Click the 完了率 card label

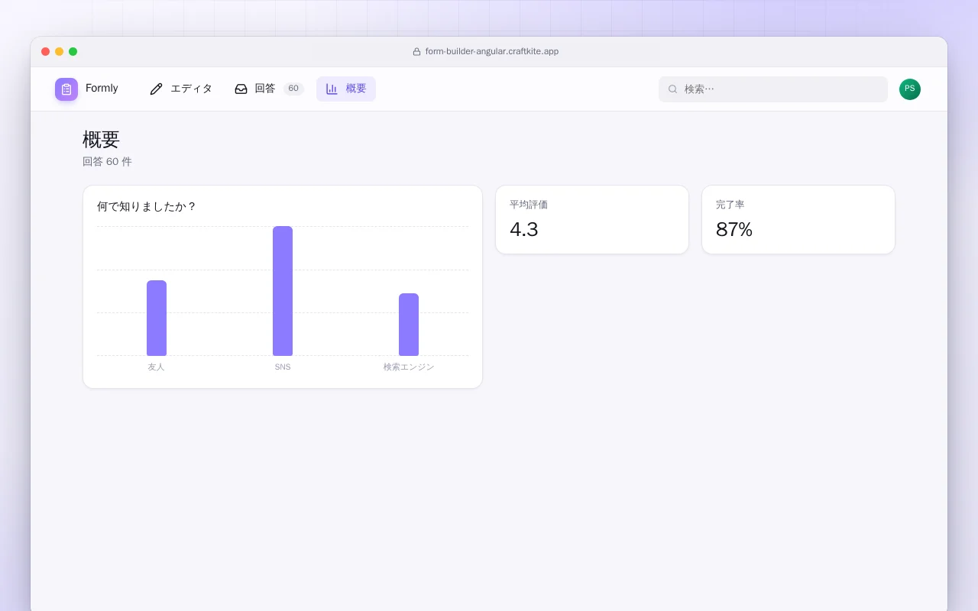[730, 205]
